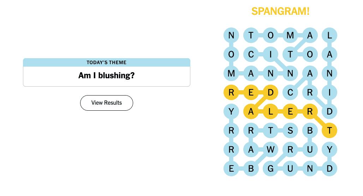Select the Y tile ending BURGUNDY
This screenshot has width=363, height=196.
(329, 150)
